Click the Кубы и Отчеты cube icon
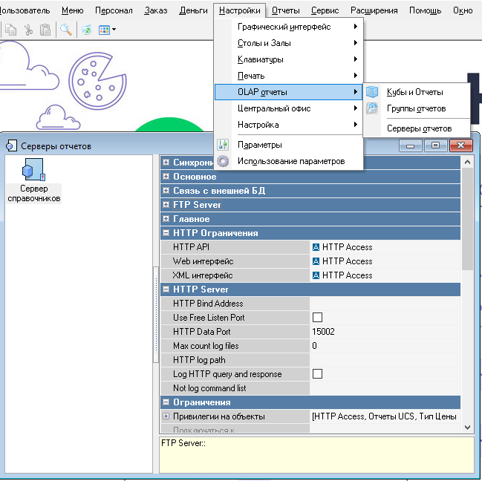The image size is (482, 481). (372, 92)
